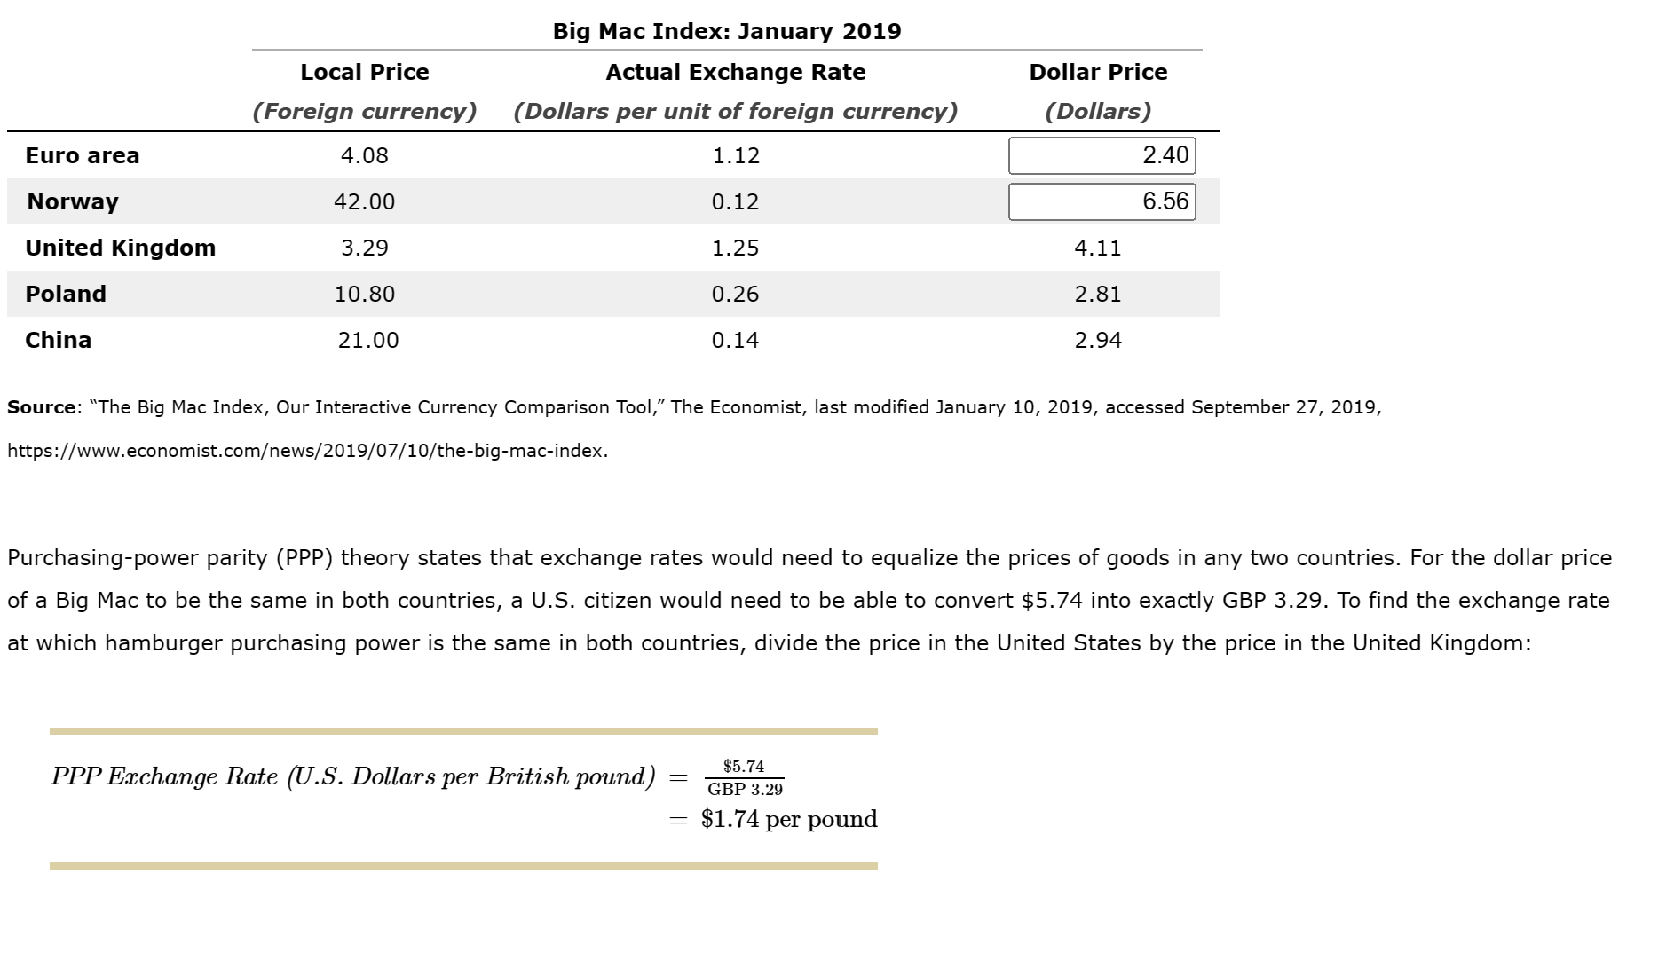Click the Poland local price 10.80
The image size is (1674, 953).
[364, 294]
